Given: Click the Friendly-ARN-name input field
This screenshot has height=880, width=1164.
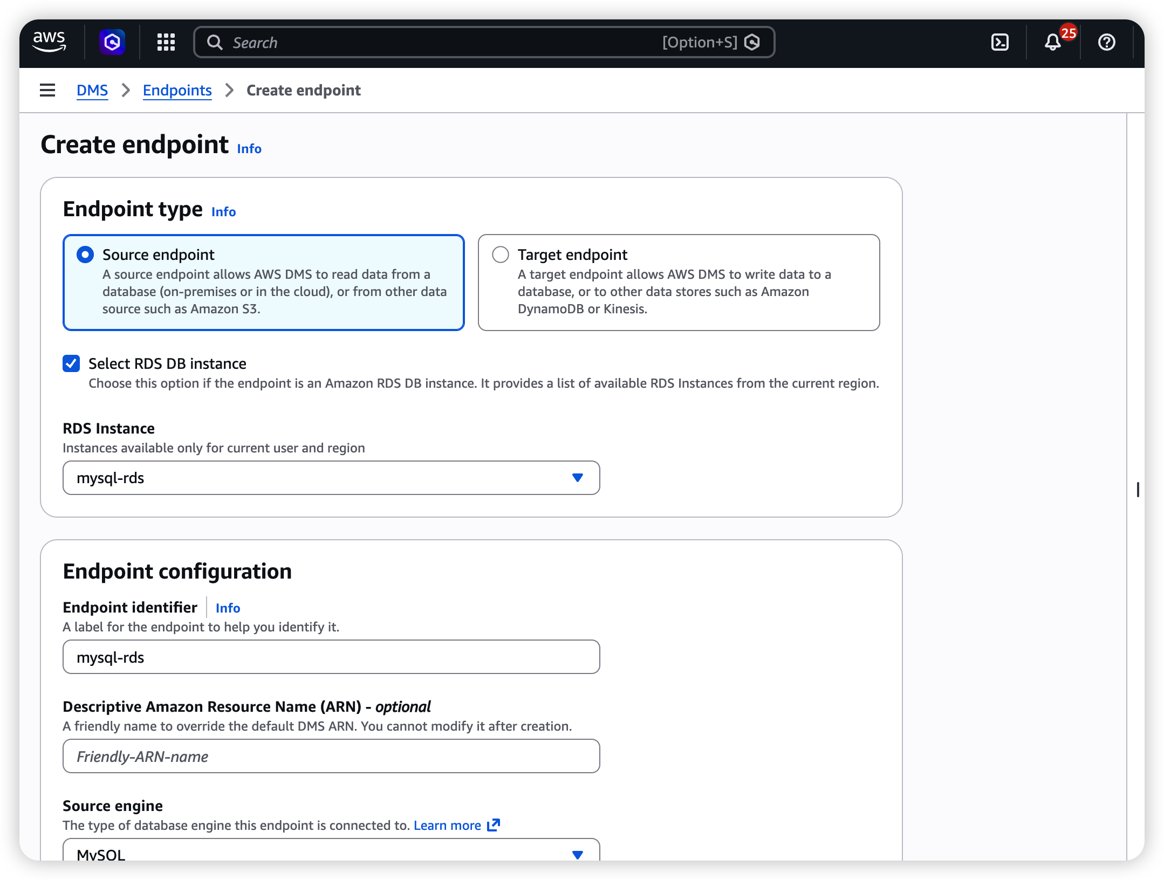Looking at the screenshot, I should pos(331,756).
